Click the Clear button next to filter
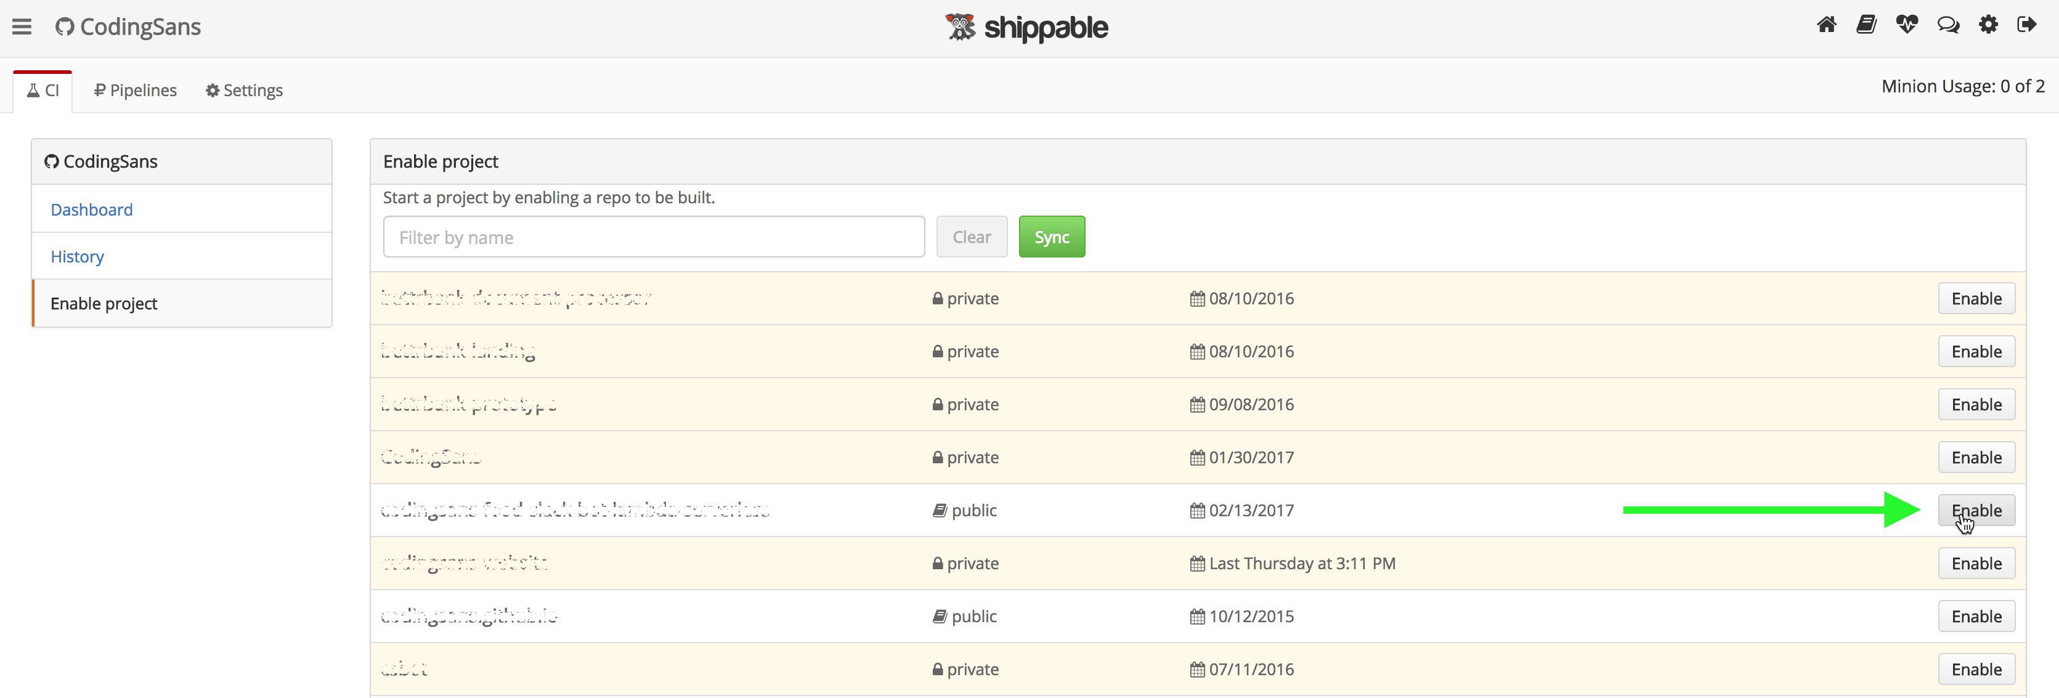The image size is (2059, 698). coord(972,236)
